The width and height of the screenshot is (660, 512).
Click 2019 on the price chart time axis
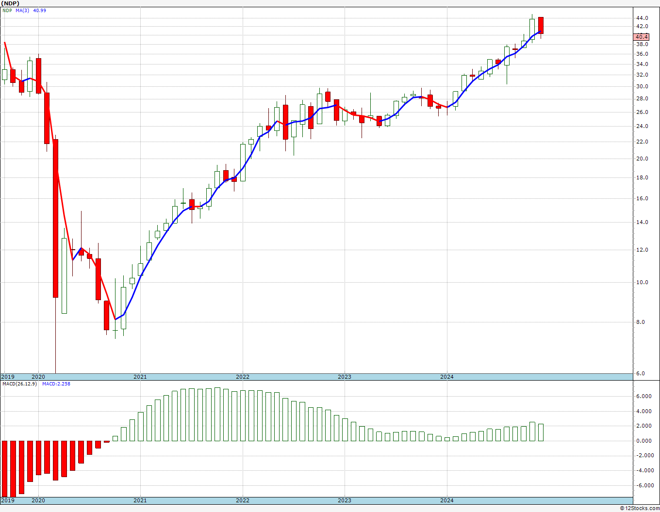[8, 377]
